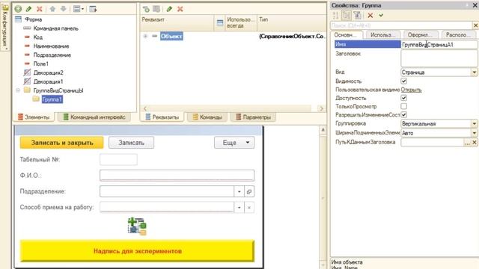Click the Add column icon in the requisites toolbar
Viewport: 479px width, 269px height.
click(x=156, y=9)
